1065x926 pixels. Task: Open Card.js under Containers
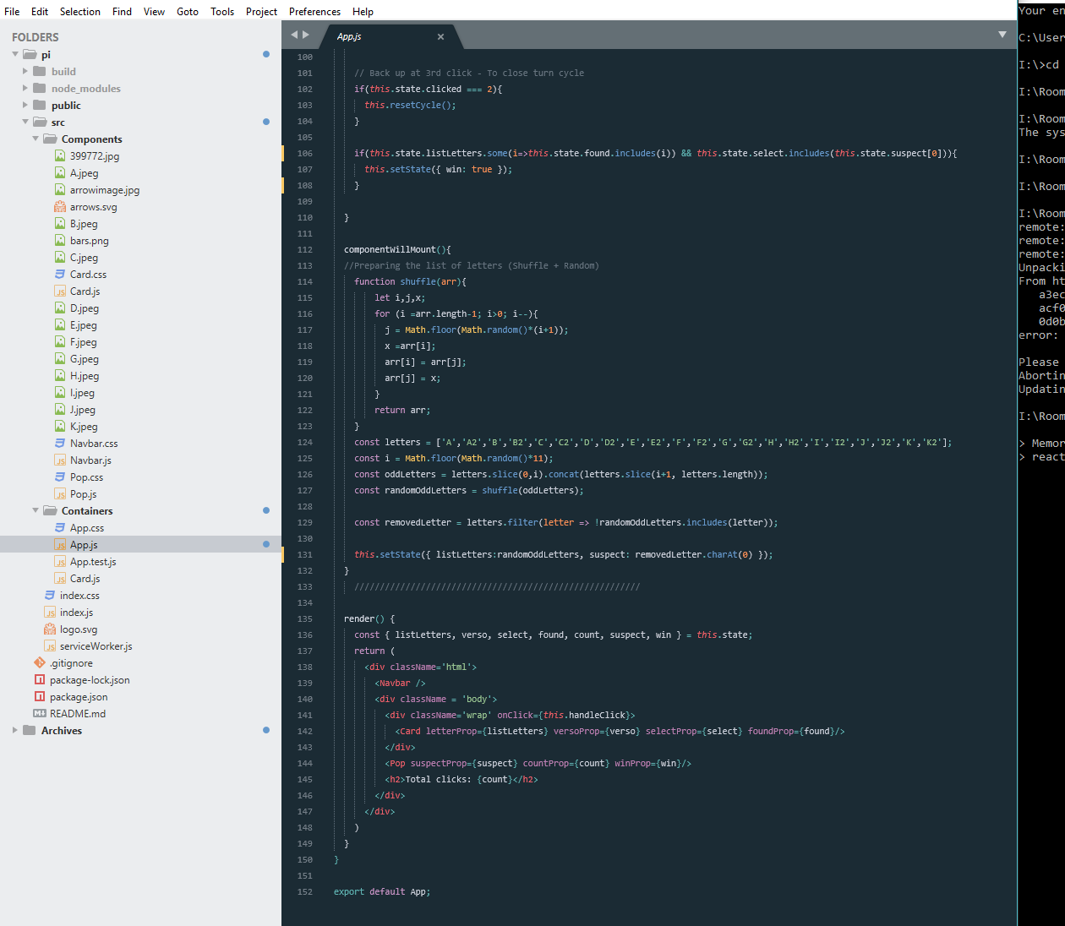(x=85, y=579)
